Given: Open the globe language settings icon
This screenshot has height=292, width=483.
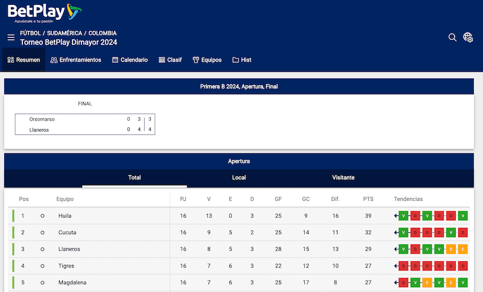Looking at the screenshot, I should pyautogui.click(x=468, y=37).
